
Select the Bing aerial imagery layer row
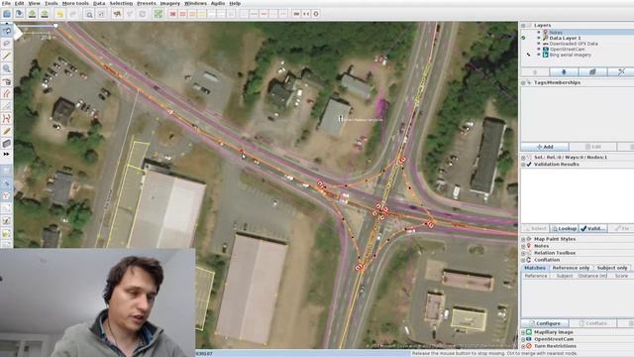(577, 55)
